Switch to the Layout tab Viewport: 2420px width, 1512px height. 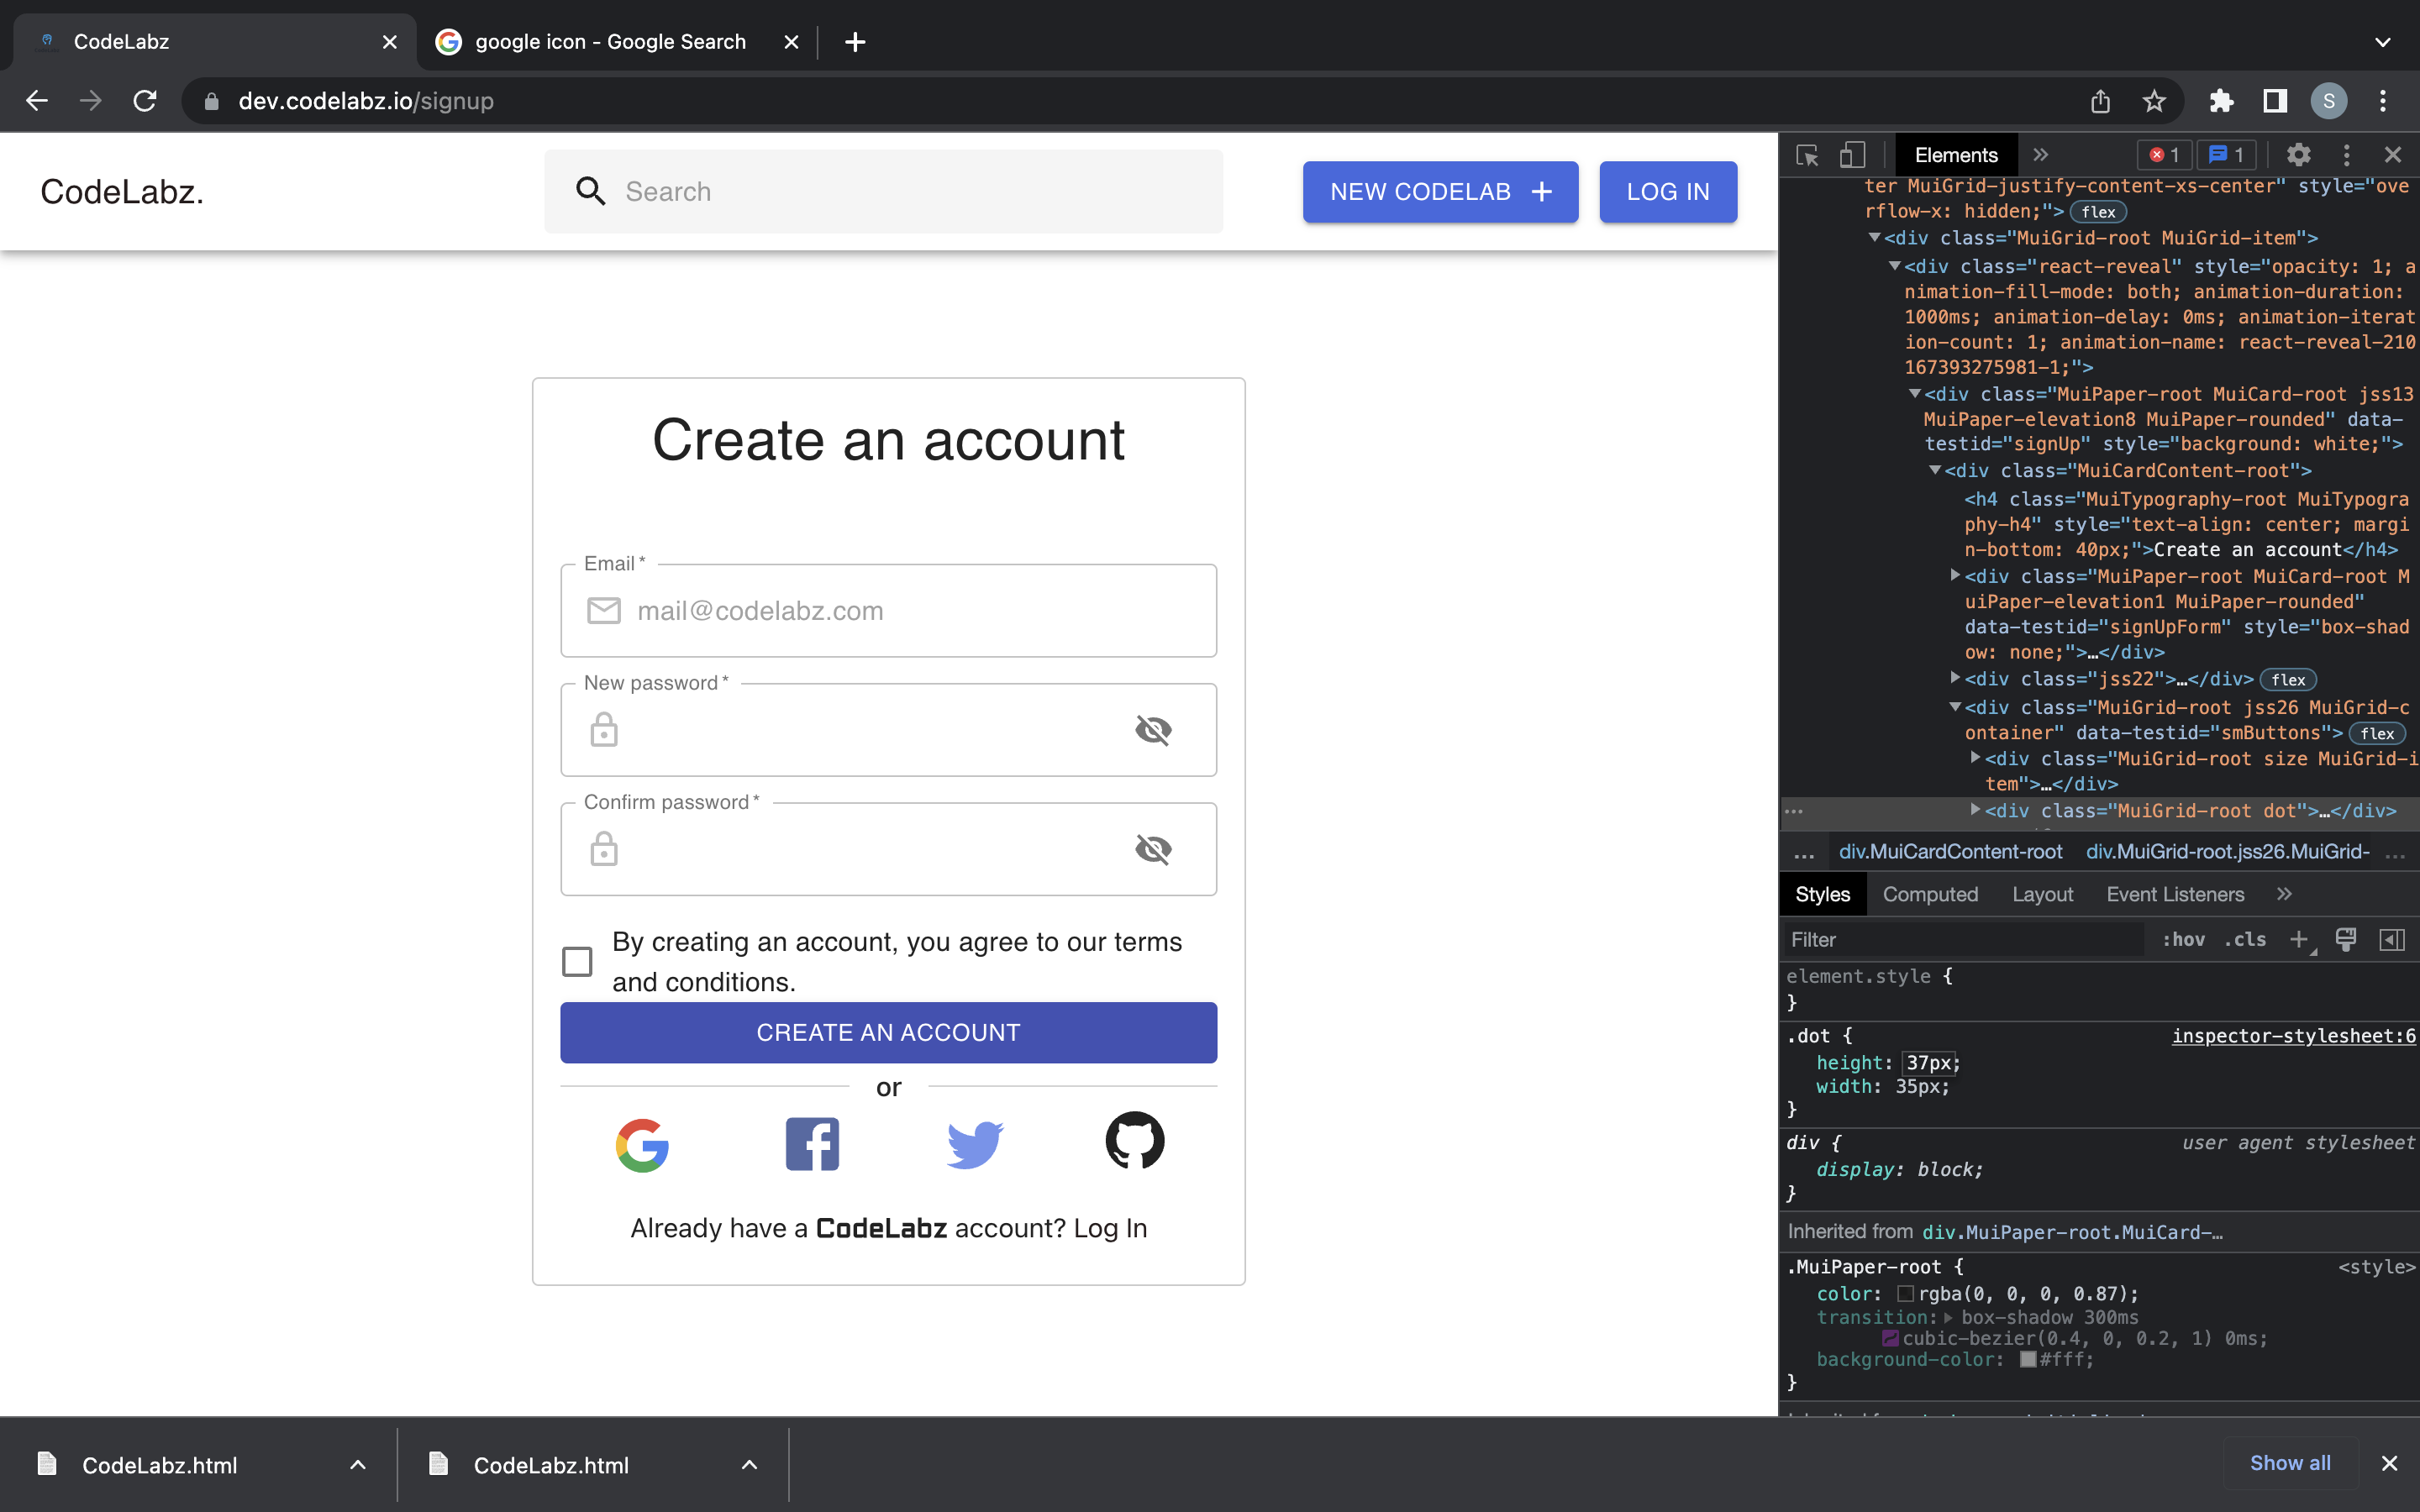pyautogui.click(x=2042, y=894)
